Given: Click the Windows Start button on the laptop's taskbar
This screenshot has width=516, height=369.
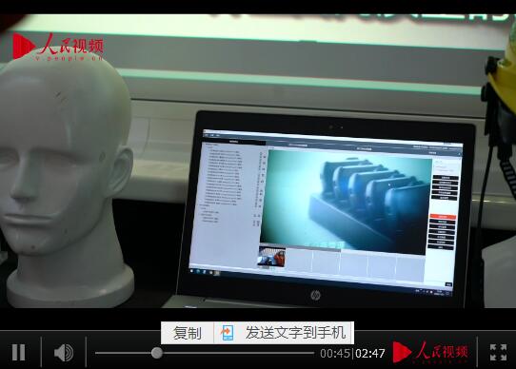Looking at the screenshot, I should coord(192,270).
